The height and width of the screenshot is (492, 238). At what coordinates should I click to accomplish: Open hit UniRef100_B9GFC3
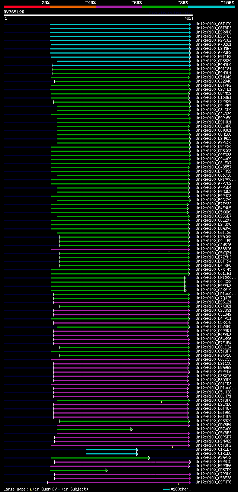(x=214, y=36)
